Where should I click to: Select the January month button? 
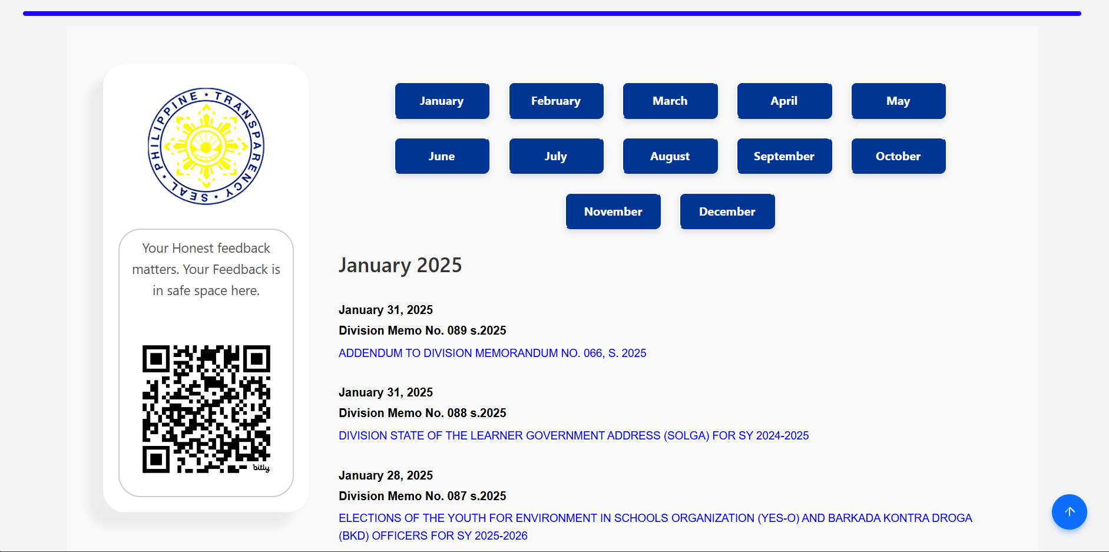pyautogui.click(x=442, y=101)
